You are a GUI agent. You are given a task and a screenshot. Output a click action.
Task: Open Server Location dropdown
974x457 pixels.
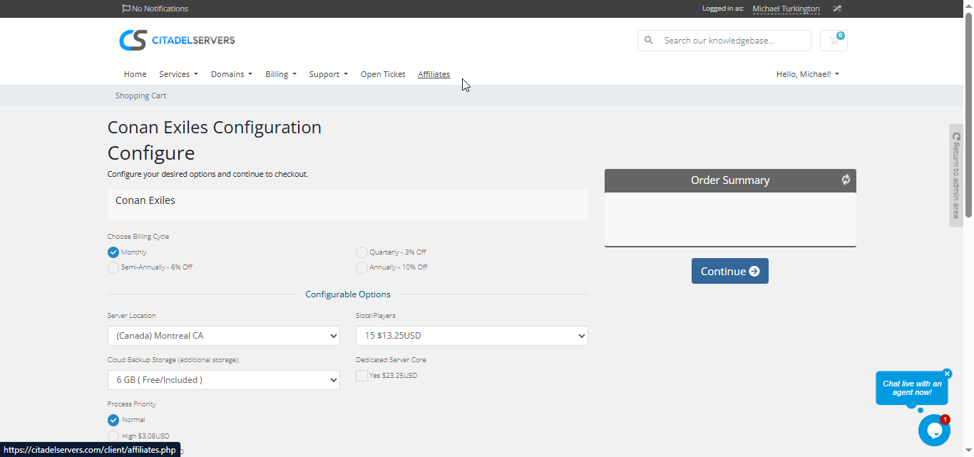pyautogui.click(x=223, y=336)
